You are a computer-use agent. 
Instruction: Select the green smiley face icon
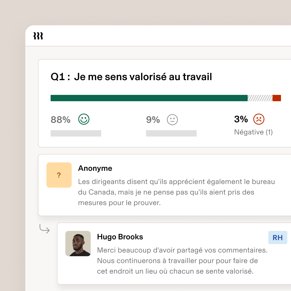tap(84, 119)
